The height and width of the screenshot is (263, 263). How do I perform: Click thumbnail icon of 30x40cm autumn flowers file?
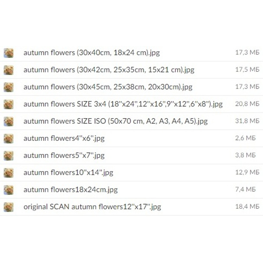point(9,53)
